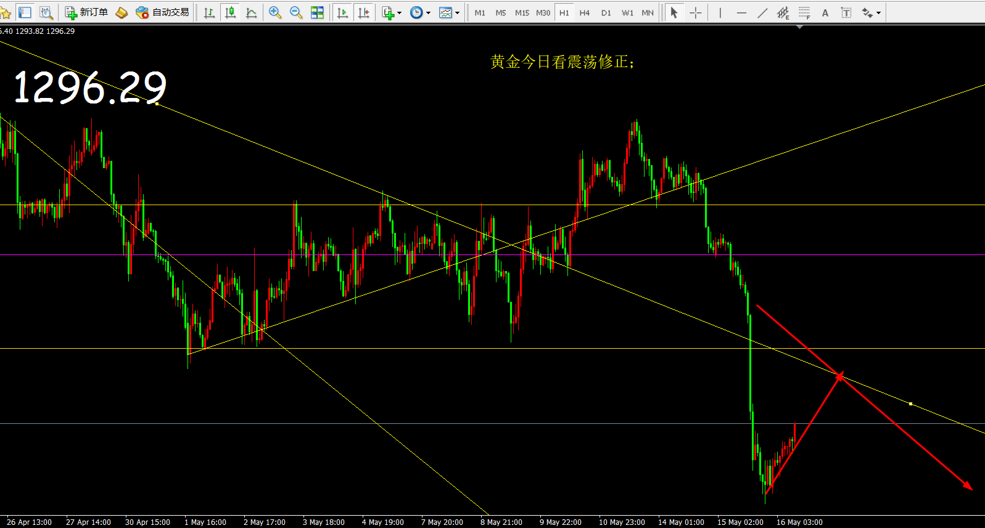This screenshot has height=528, width=985.
Task: Enable chart auto scroll
Action: tap(343, 12)
